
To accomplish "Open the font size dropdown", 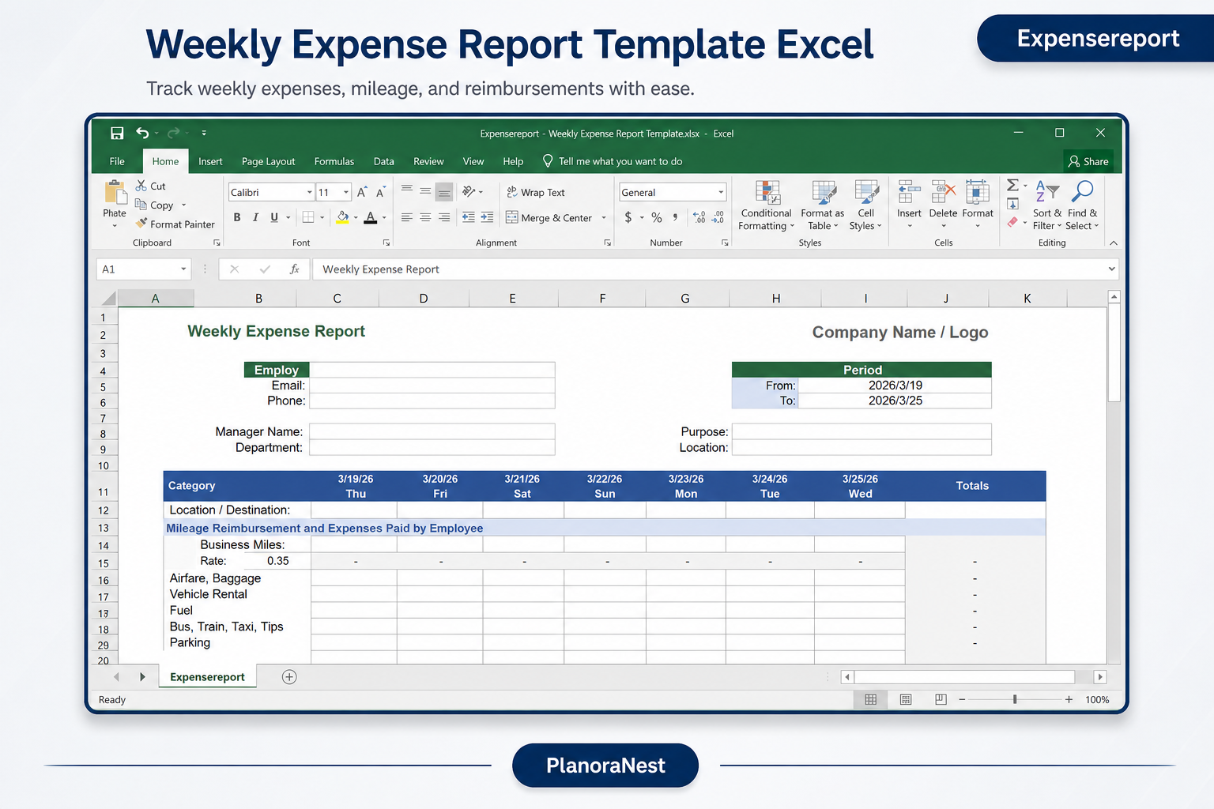I will 346,193.
